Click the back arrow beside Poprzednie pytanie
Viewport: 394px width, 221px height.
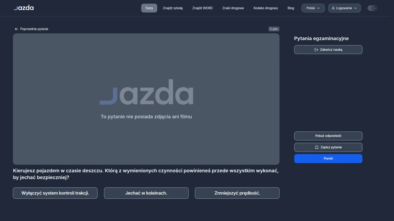point(16,29)
